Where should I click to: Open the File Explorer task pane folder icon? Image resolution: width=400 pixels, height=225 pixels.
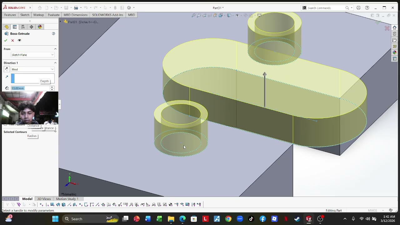395,40
